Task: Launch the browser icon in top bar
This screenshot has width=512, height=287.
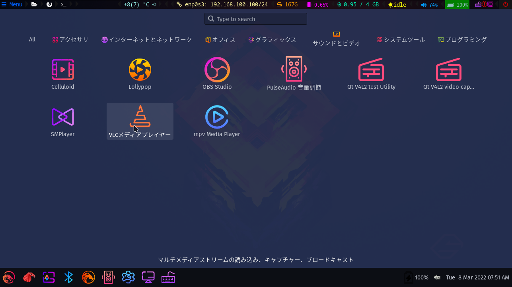Action: [x=49, y=4]
